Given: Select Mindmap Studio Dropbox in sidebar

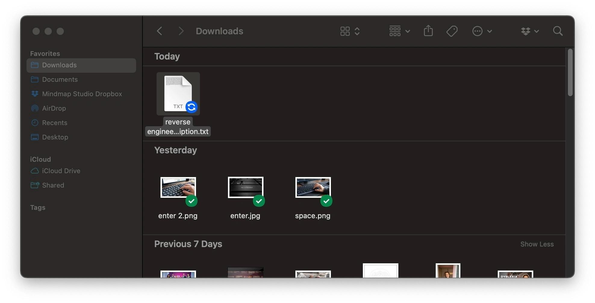Looking at the screenshot, I should point(81,94).
